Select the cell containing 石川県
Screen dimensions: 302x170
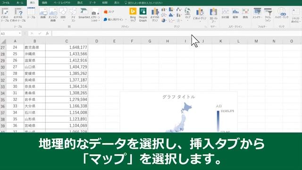[34, 112]
